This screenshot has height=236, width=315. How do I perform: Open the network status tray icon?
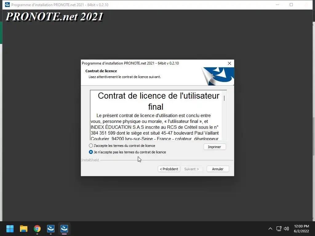[279, 229]
